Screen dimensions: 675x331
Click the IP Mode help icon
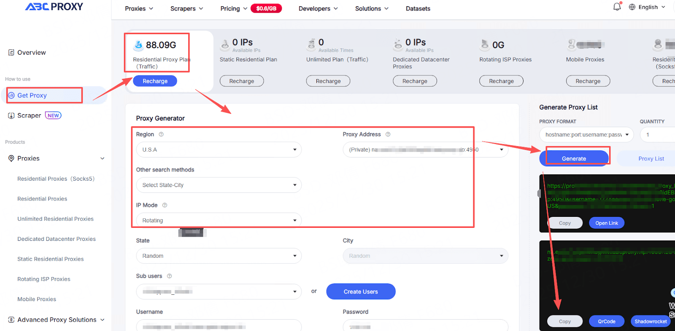(x=165, y=205)
